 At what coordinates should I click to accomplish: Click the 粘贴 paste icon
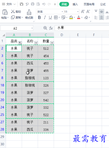point(5,12)
